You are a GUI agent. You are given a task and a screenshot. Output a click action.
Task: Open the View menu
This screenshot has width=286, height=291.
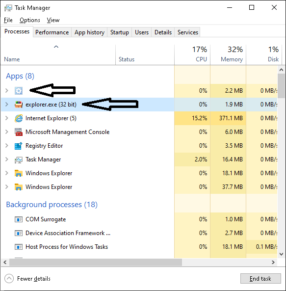[53, 20]
